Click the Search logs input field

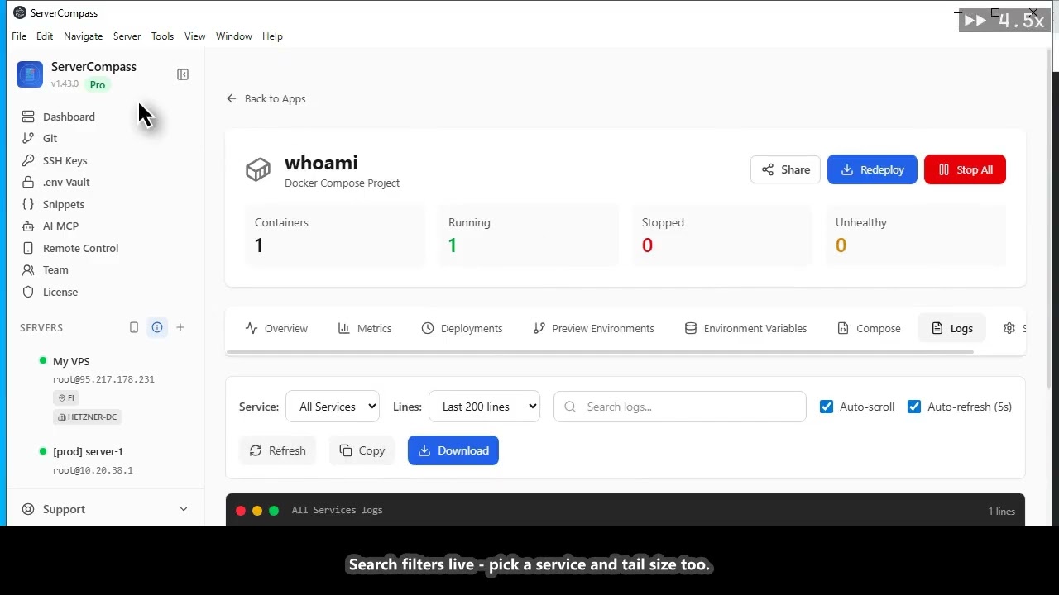[x=680, y=407]
